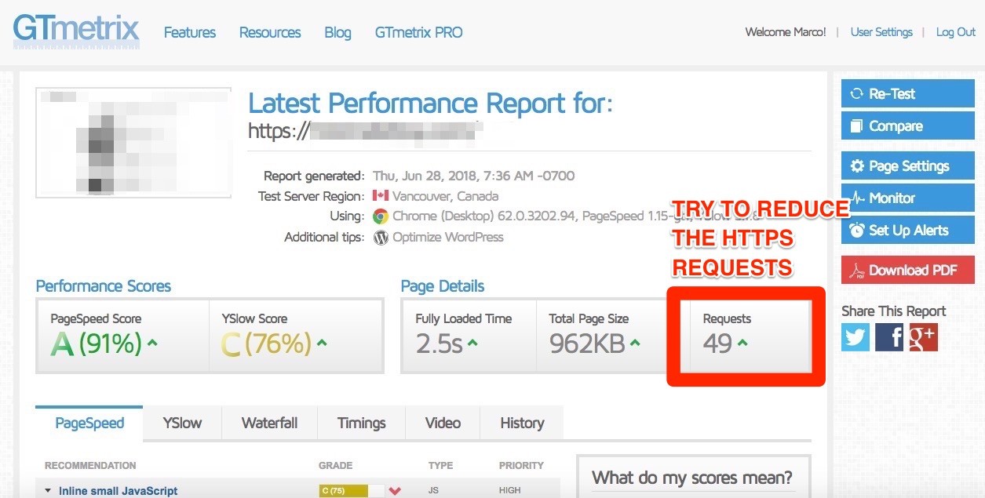Click the 'Share This Report' label
The height and width of the screenshot is (498, 985).
pos(894,311)
